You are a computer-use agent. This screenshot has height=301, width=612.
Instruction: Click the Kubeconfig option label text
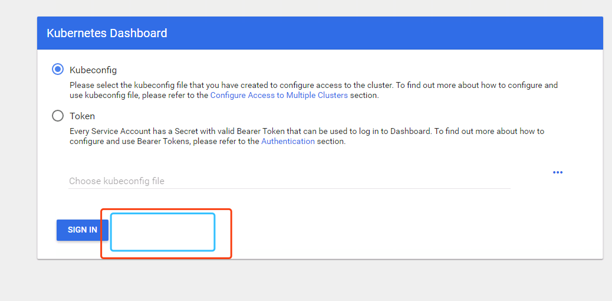[x=93, y=70]
